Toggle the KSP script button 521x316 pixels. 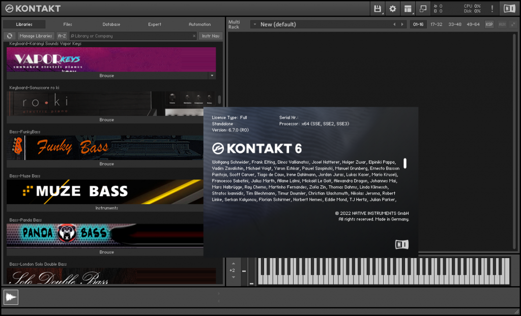(489, 24)
